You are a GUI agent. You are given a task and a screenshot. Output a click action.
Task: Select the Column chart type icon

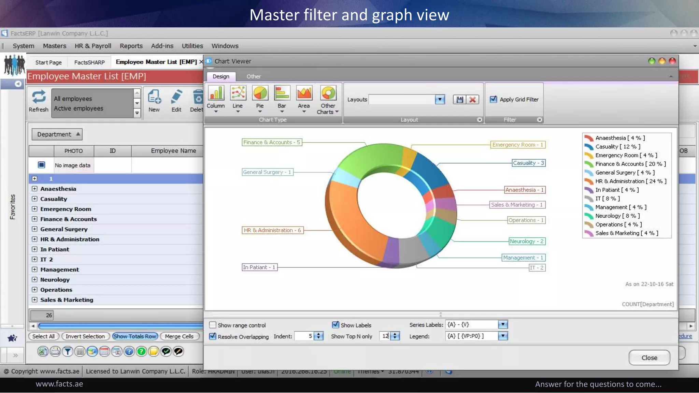[216, 93]
